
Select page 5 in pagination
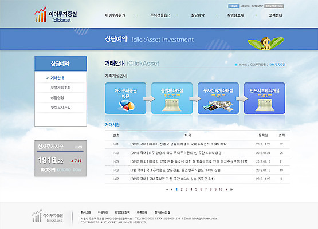point(196,189)
